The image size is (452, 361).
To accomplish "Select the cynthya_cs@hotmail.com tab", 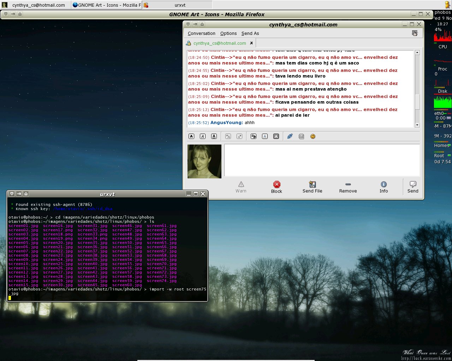I will pyautogui.click(x=220, y=43).
